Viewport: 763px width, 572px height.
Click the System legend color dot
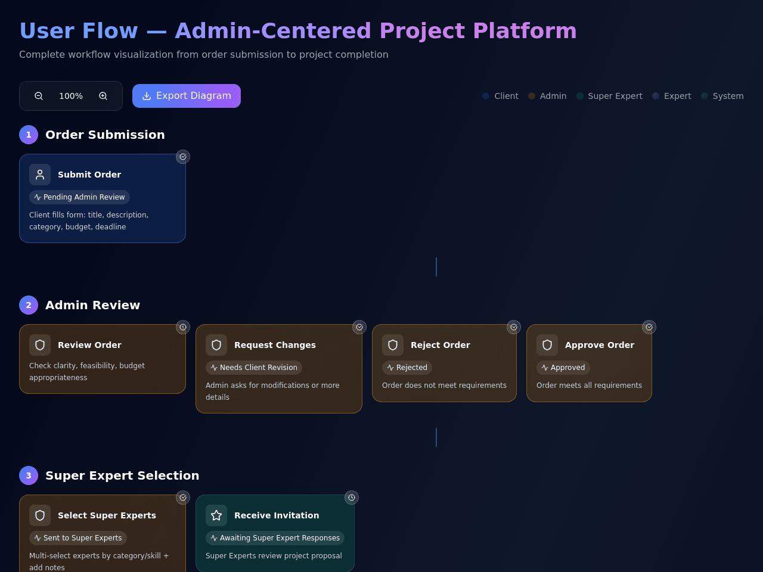(x=705, y=96)
